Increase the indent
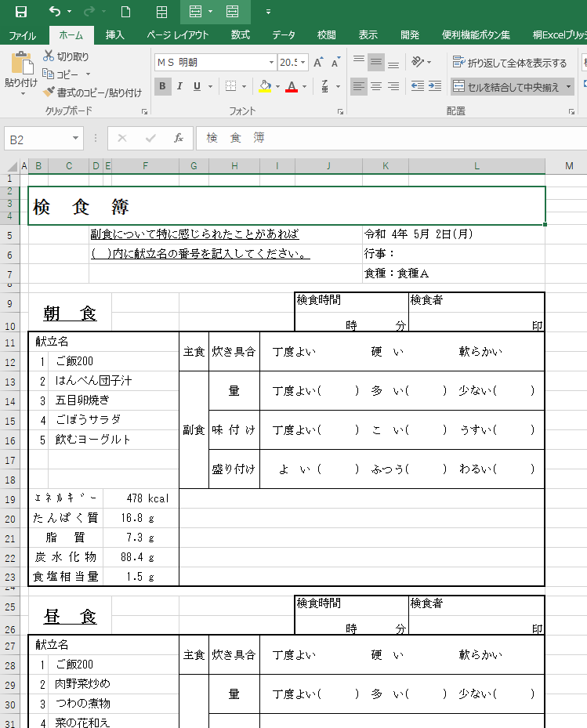 pyautogui.click(x=435, y=86)
